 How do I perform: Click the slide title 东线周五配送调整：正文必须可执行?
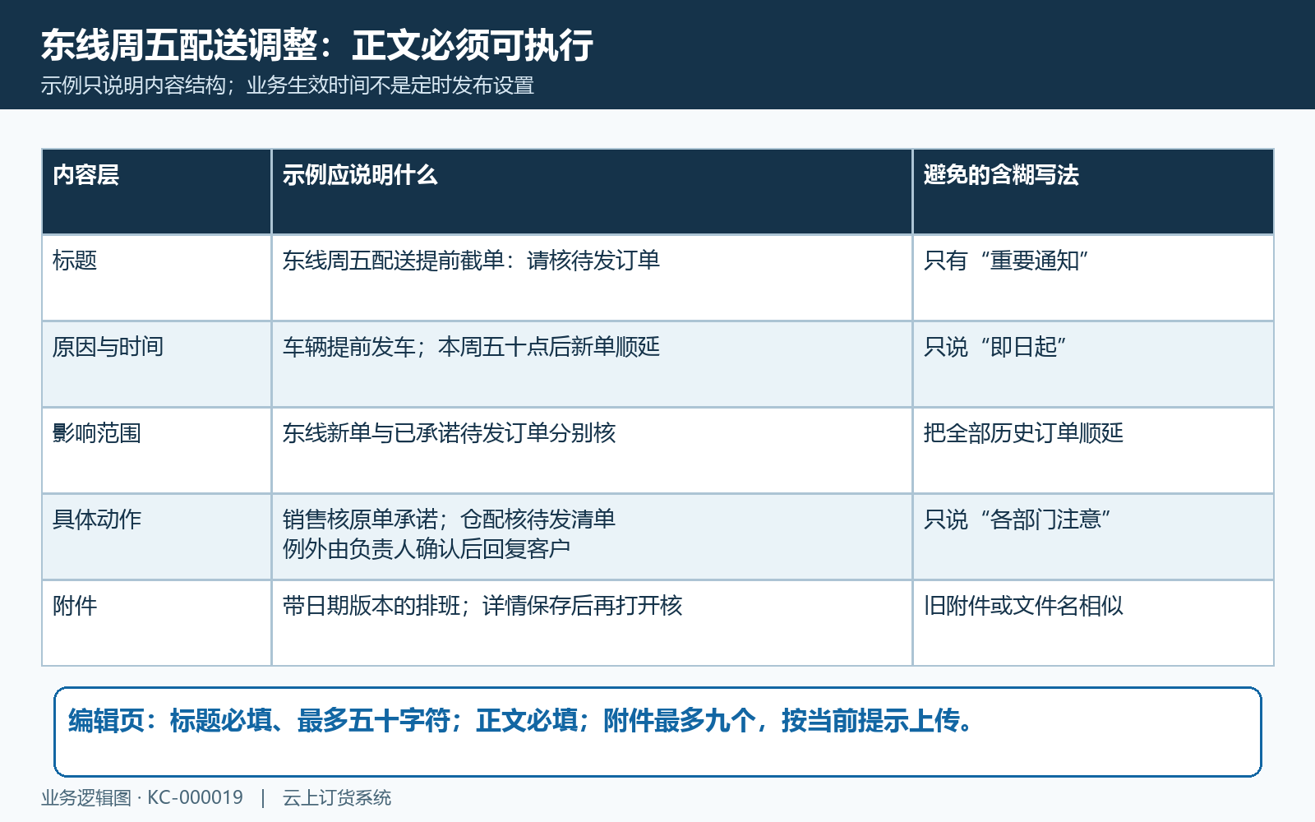[317, 45]
